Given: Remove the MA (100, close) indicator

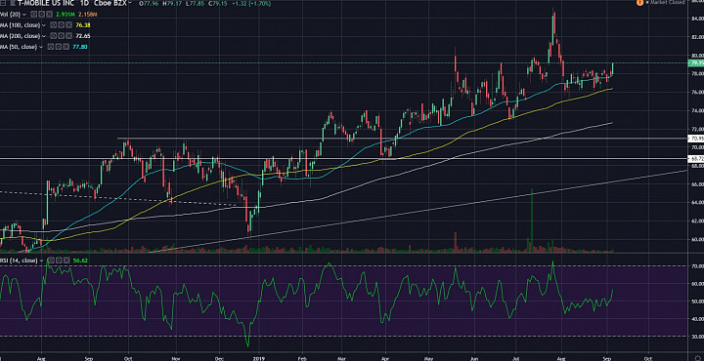Looking at the screenshot, I should [69, 25].
